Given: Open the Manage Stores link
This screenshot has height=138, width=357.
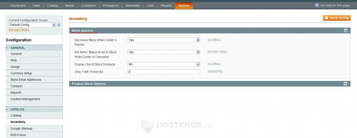Looking at the screenshot, I should (x=19, y=30).
